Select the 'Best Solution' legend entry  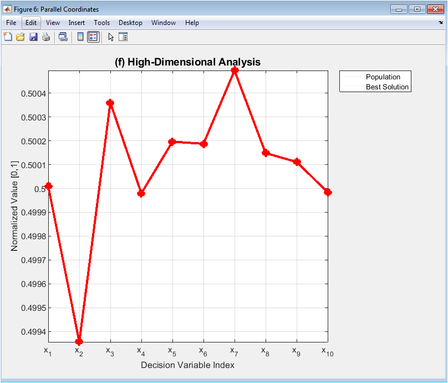click(x=386, y=87)
